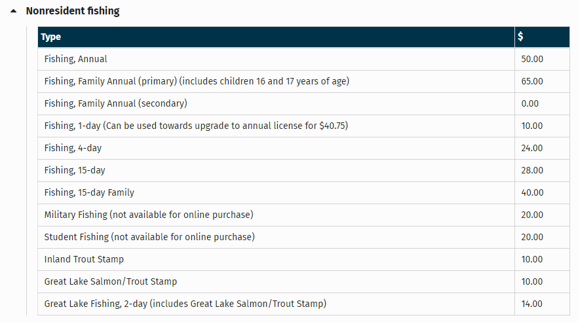
Task: Click the Type column header
Action: [51, 37]
